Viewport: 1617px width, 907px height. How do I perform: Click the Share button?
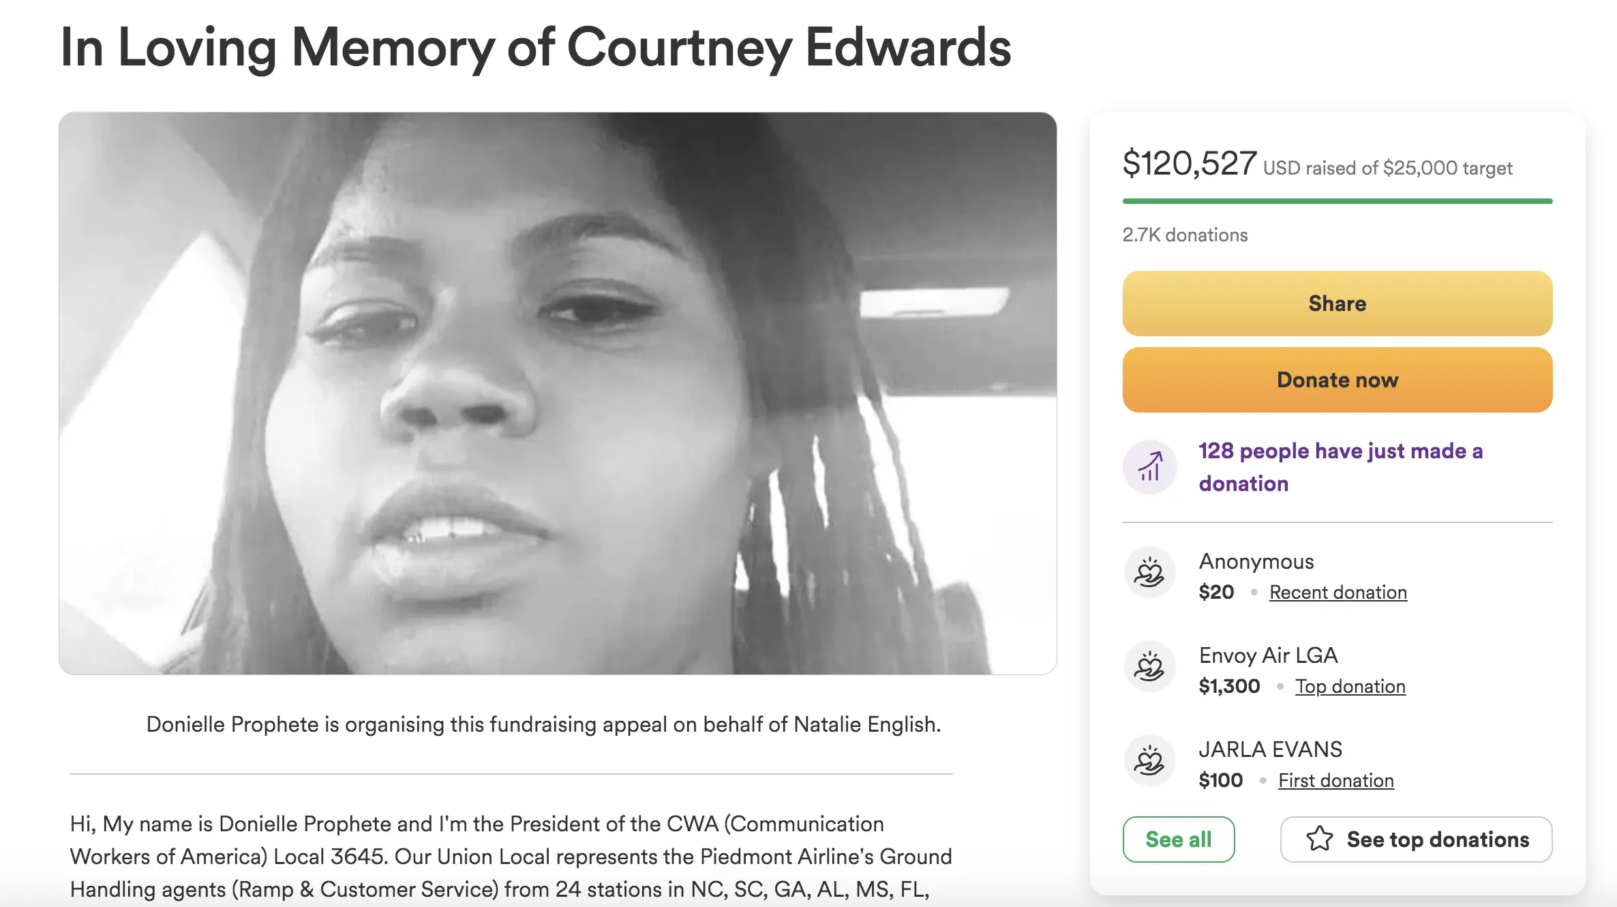click(1337, 303)
